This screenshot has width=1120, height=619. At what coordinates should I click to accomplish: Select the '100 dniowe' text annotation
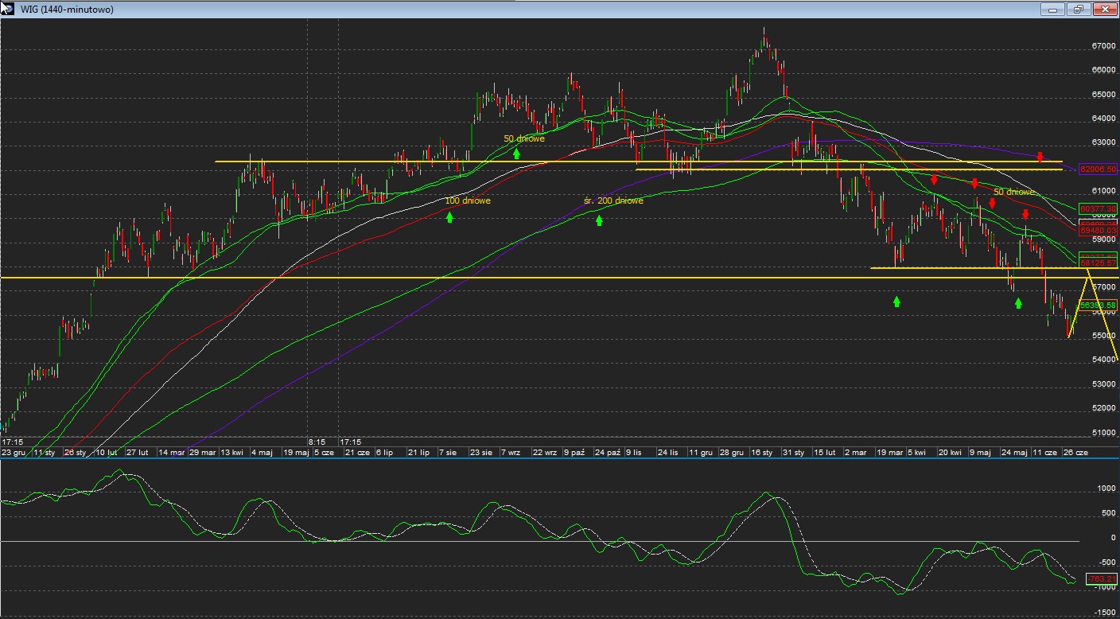(468, 201)
